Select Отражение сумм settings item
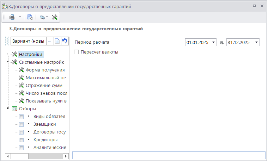Viewport: 268px width, 162px height. [44, 85]
